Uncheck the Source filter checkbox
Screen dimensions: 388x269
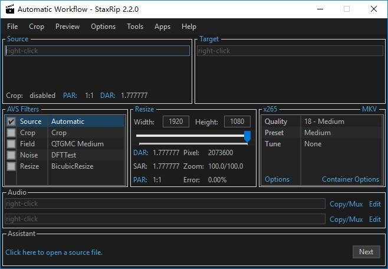[x=11, y=122]
